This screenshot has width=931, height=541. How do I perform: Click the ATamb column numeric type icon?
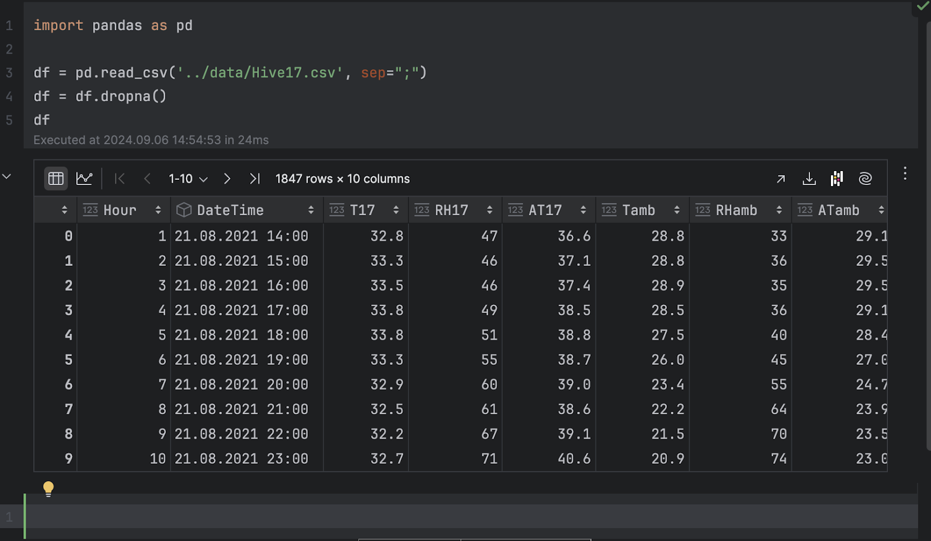click(805, 210)
